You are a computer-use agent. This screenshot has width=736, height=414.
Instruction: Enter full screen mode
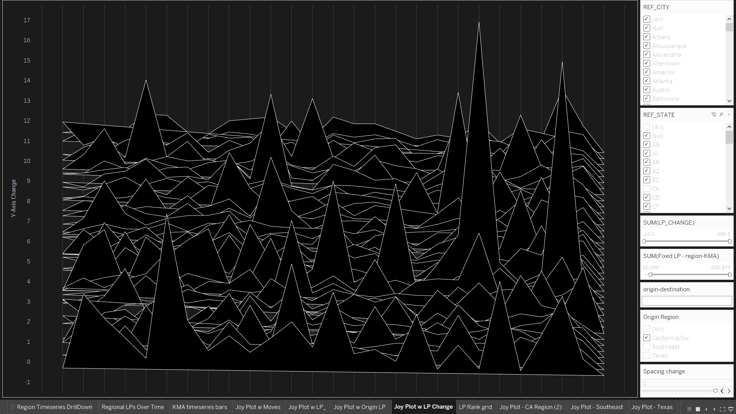tap(723, 409)
